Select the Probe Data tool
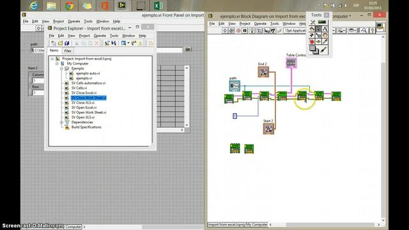Screen dimensions: 409x230 tap(318, 42)
